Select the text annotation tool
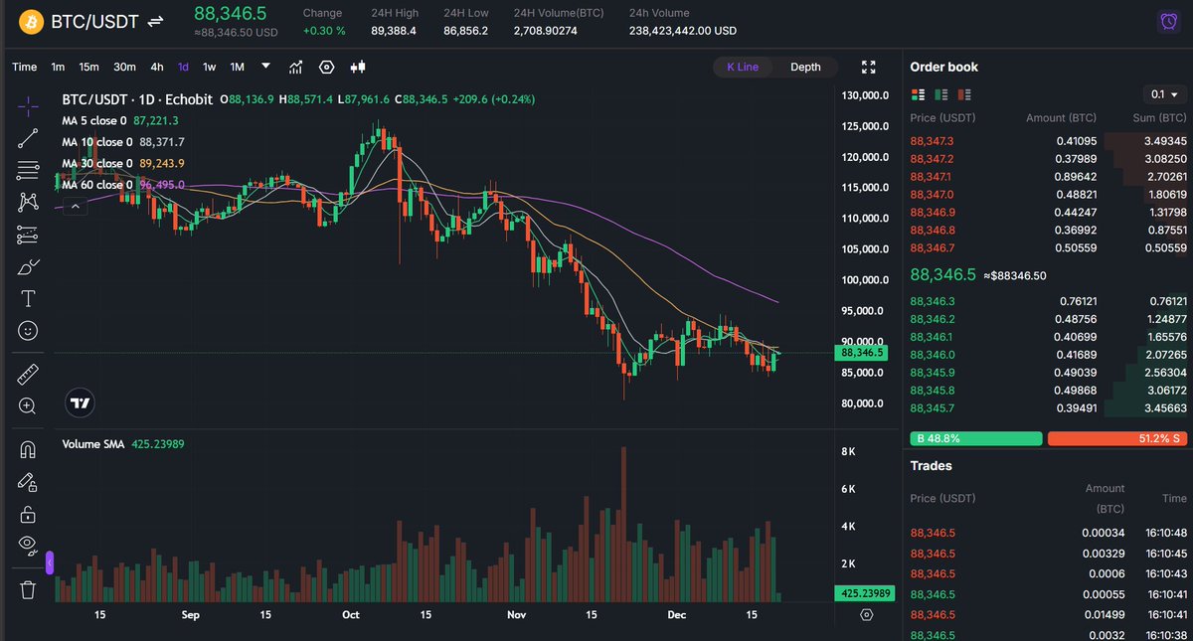This screenshot has width=1193, height=641. tap(28, 298)
